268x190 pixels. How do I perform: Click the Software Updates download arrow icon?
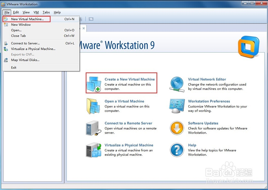pos(177,128)
